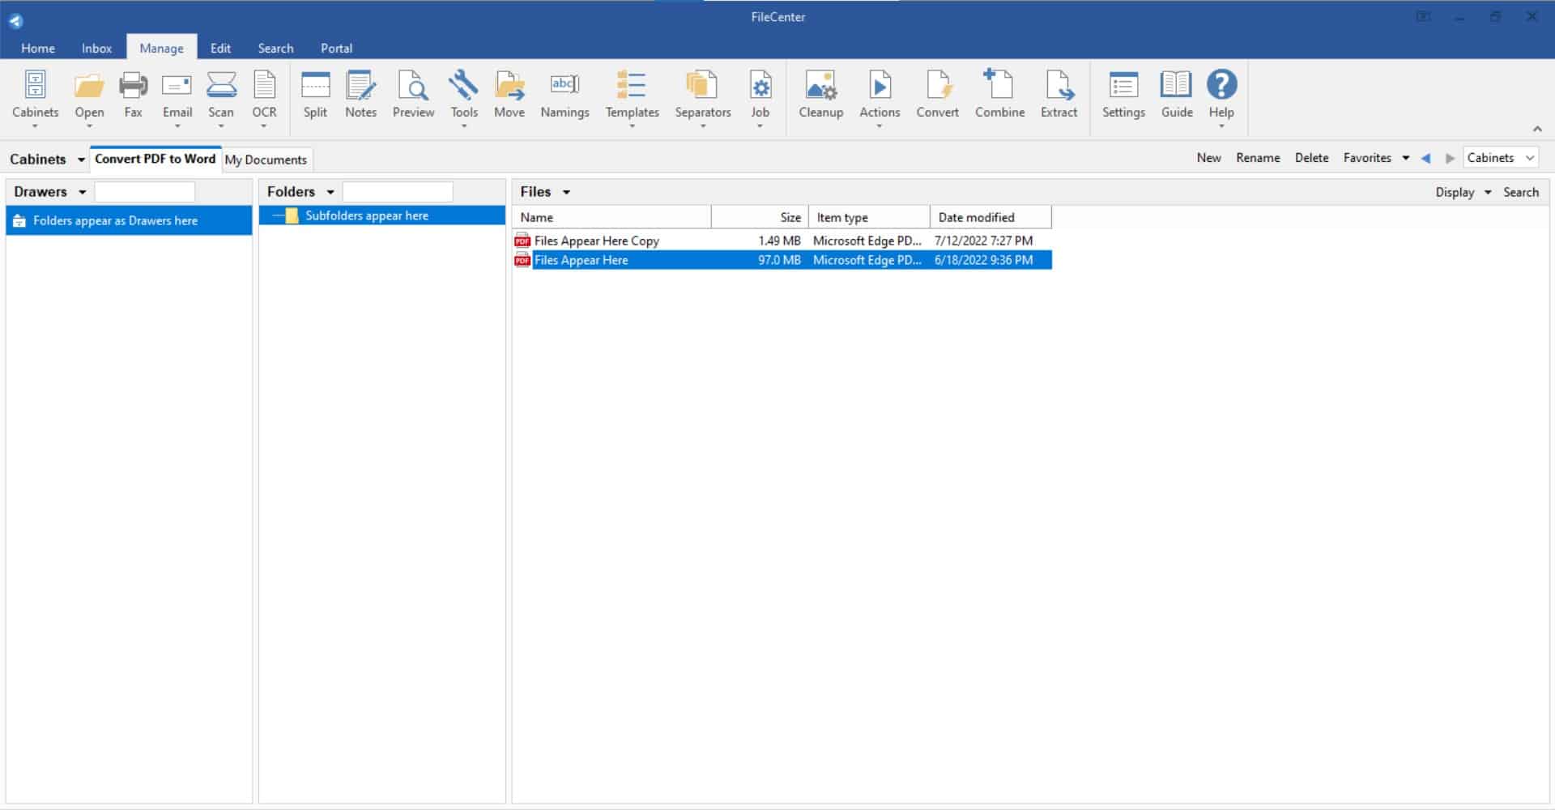Select the 'Folders appear as Drawers here' drawer
This screenshot has width=1555, height=810.
129,220
